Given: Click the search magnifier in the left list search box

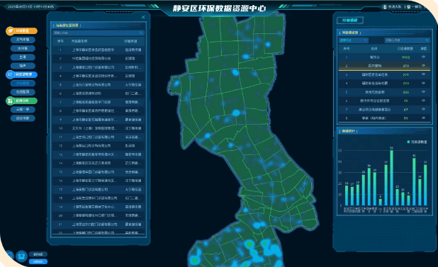Looking at the screenshot, I should (141, 33).
